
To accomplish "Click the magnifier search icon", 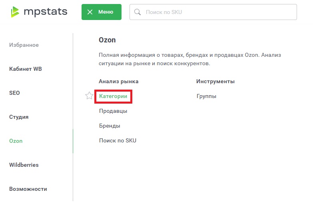I will [x=138, y=12].
